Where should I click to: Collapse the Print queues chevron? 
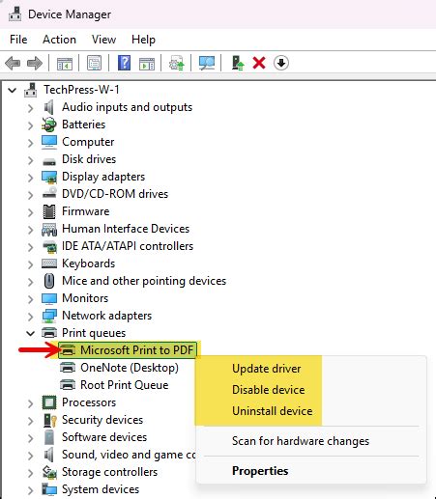pyautogui.click(x=30, y=333)
